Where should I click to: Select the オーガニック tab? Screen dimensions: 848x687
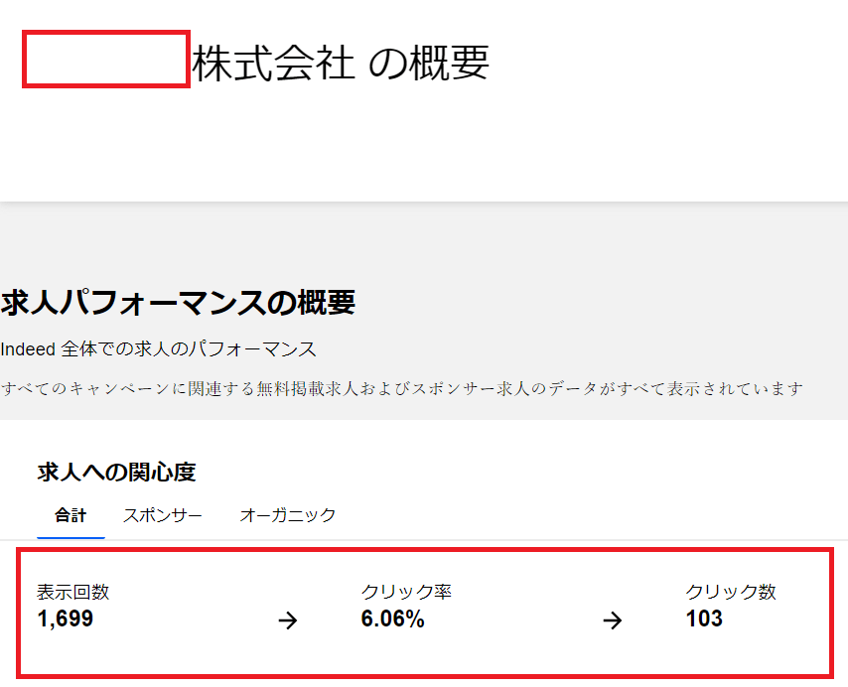[287, 515]
